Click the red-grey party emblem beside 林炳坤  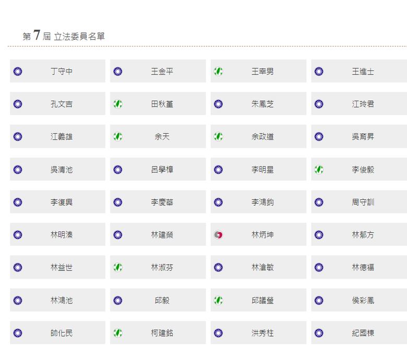coord(218,235)
